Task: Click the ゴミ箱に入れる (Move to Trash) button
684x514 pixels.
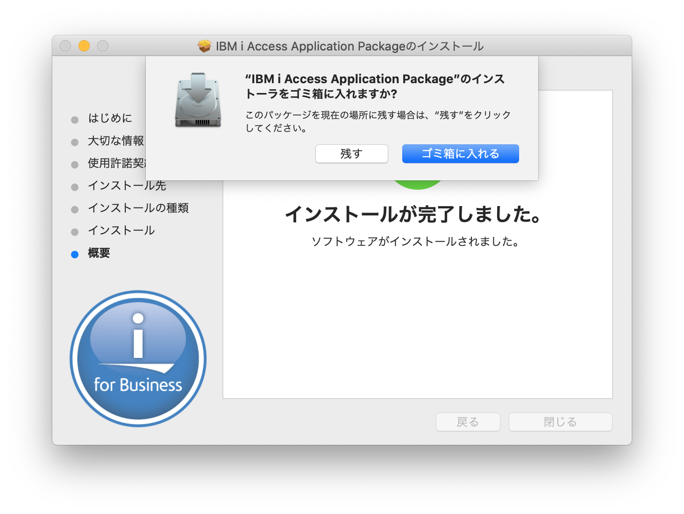Action: (x=460, y=154)
